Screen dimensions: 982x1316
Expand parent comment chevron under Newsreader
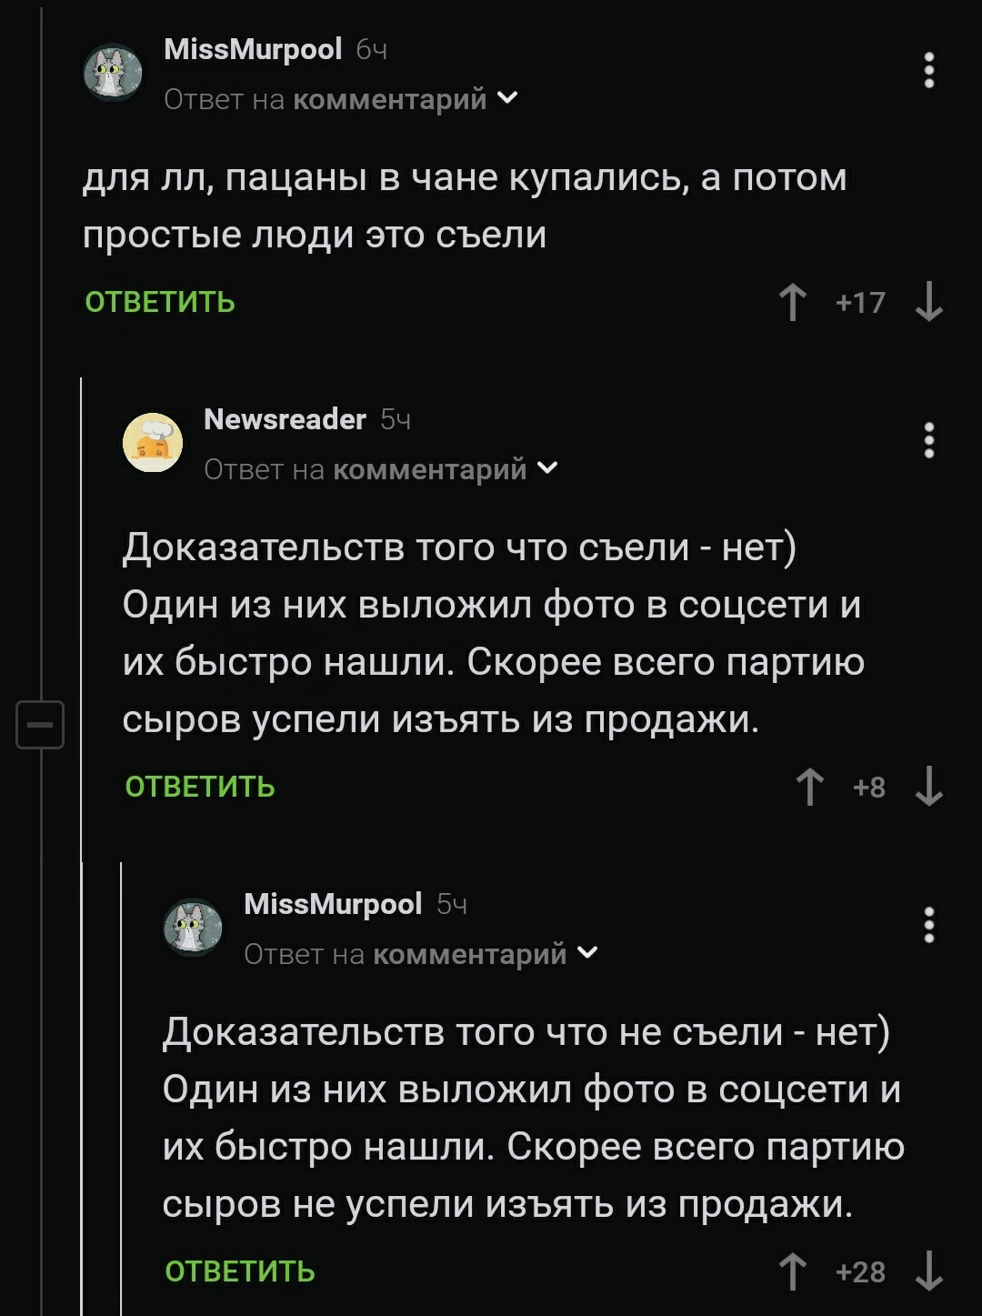click(x=548, y=468)
